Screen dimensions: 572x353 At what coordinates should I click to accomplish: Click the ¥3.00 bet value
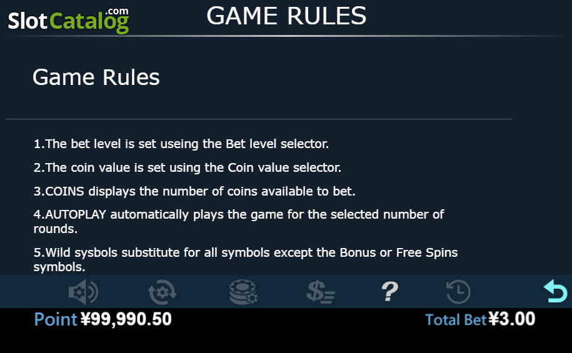click(x=512, y=319)
